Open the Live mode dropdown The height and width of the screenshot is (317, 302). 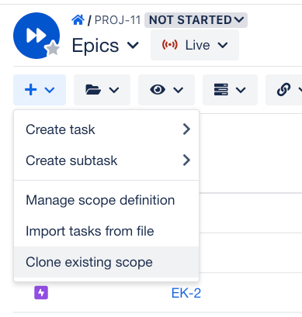[195, 45]
